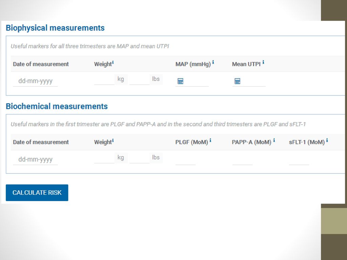Open the Mean UTPI calculator icon
This screenshot has width=347, height=260.
pyautogui.click(x=237, y=81)
